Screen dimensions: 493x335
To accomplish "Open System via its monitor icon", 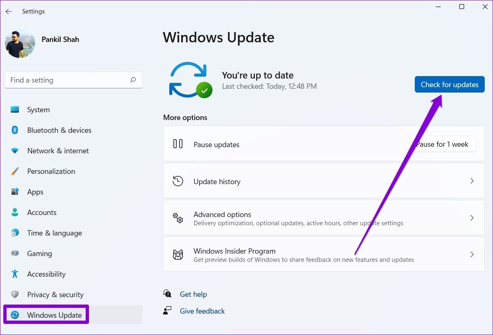I will pos(15,110).
